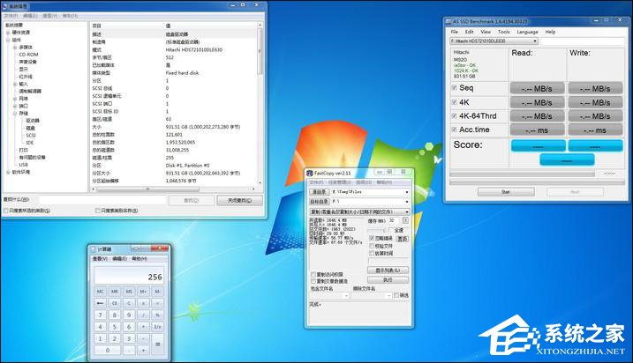Open the FastCopy destination F:\ dropdown
Viewport: 633px width, 363px height.
(406, 202)
